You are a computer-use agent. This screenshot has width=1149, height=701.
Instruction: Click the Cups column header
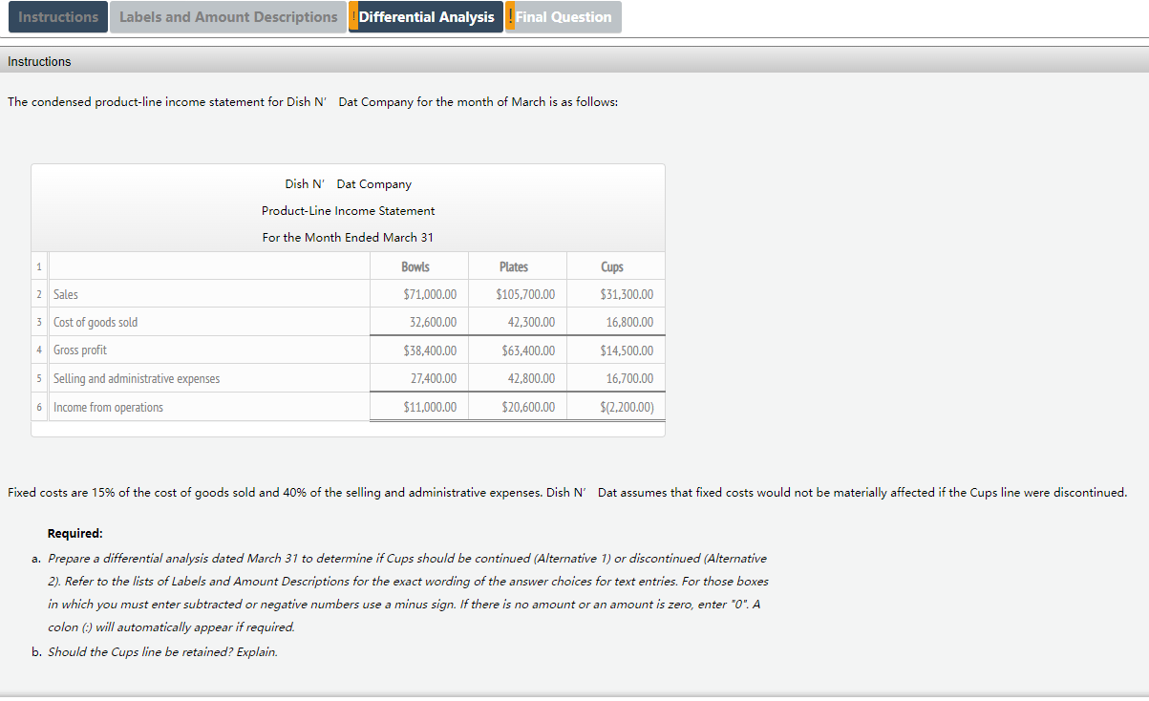click(612, 266)
